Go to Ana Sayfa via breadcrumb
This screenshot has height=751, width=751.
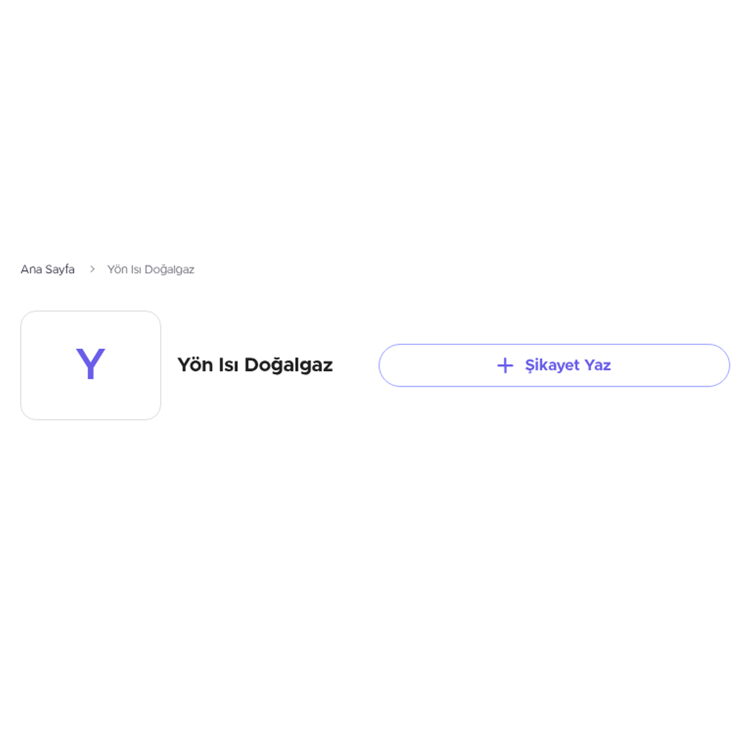(48, 269)
